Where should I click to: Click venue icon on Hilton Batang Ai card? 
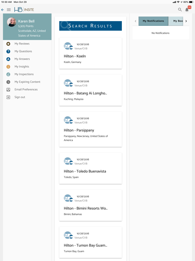point(68,83)
